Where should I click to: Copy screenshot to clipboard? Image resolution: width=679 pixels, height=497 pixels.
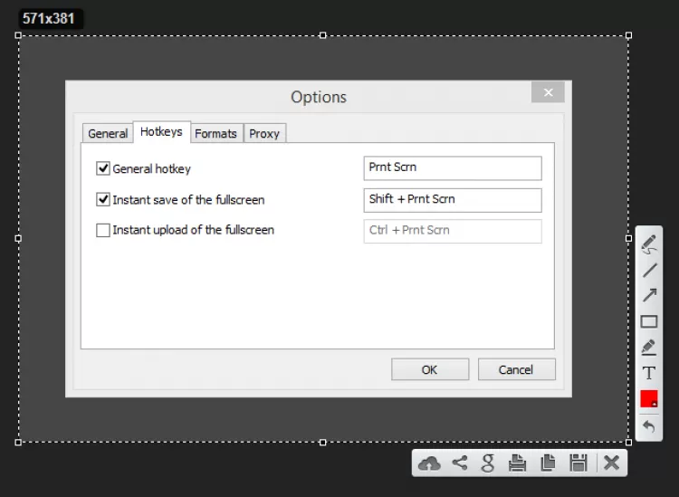548,464
